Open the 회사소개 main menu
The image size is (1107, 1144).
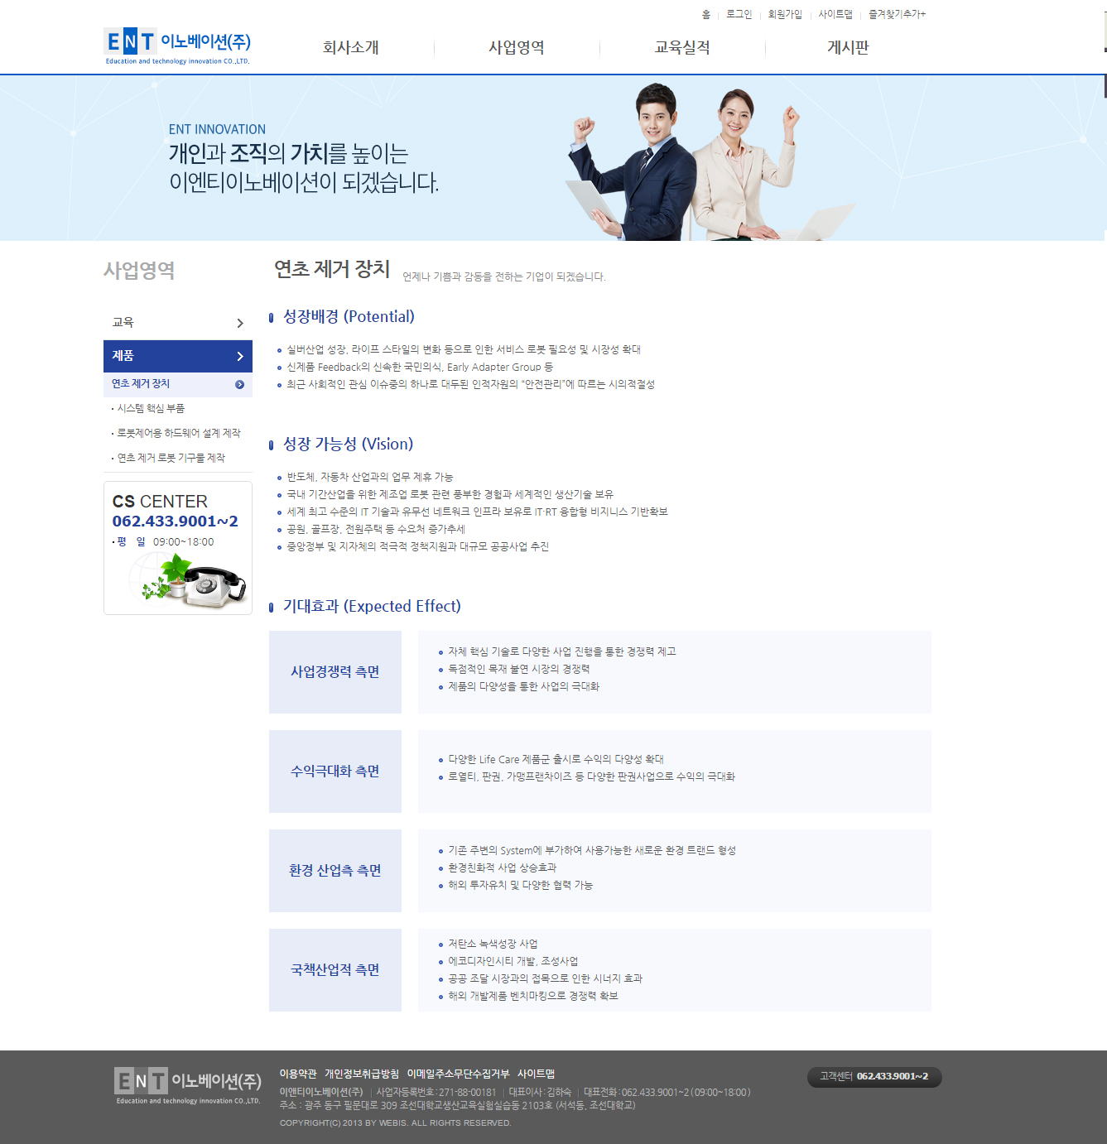350,48
